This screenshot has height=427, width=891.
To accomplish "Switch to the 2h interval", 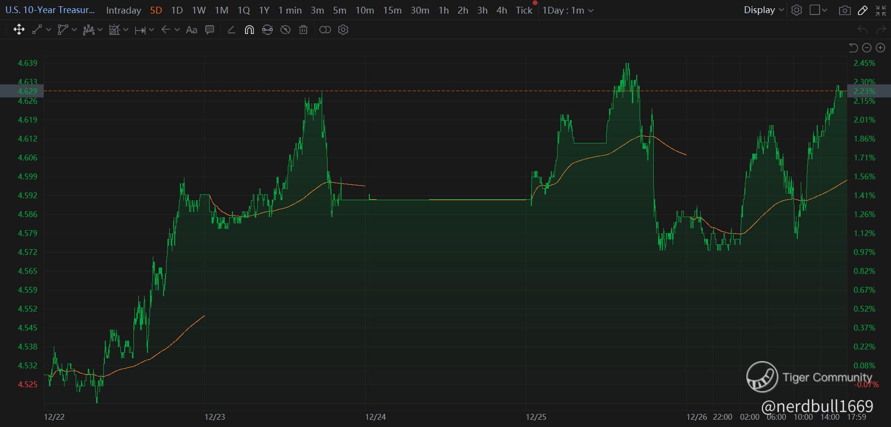I will click(x=463, y=10).
